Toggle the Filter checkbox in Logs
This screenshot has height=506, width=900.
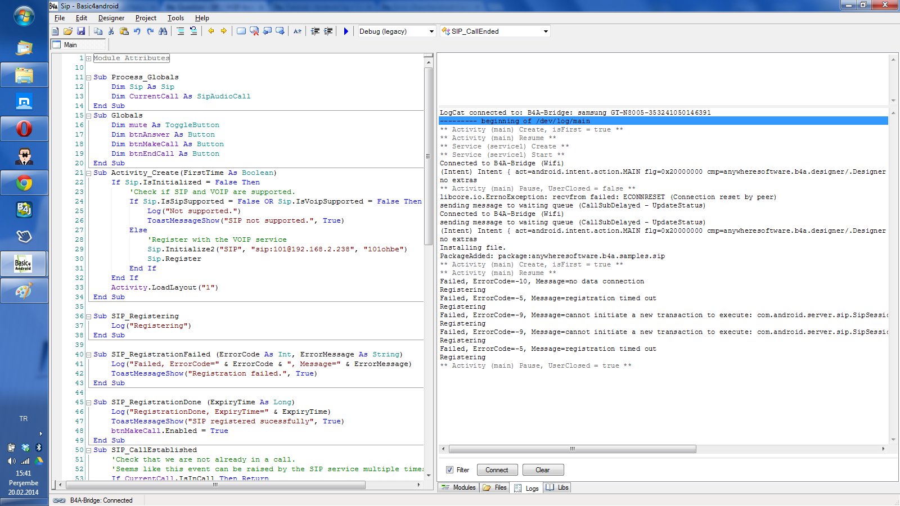pyautogui.click(x=449, y=470)
